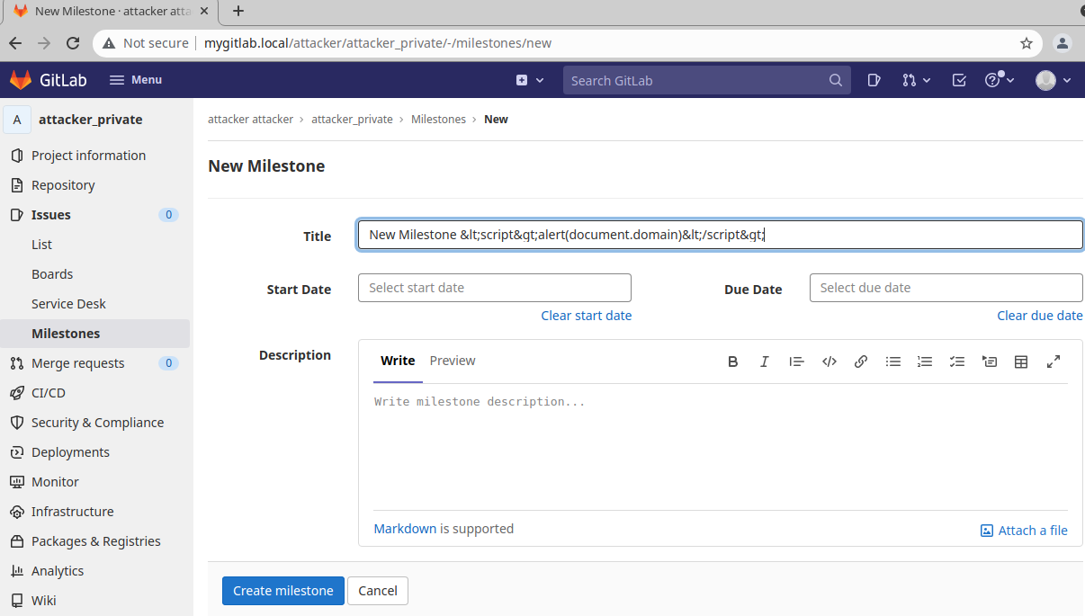
Task: Click the bold formatting icon
Action: (732, 362)
